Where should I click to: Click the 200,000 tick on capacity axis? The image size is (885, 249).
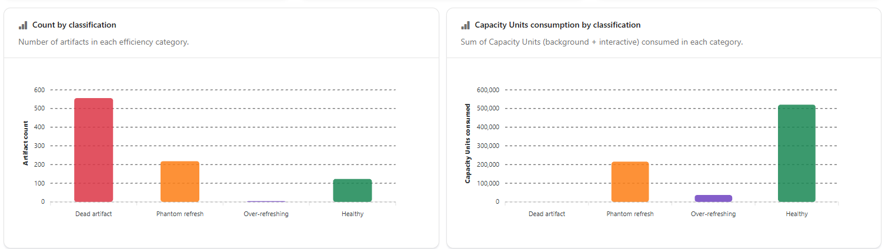click(487, 164)
